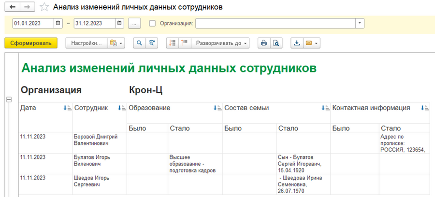Open calendar for start date 01.01.2023
Viewport: 435px width, 197px height.
58,23
